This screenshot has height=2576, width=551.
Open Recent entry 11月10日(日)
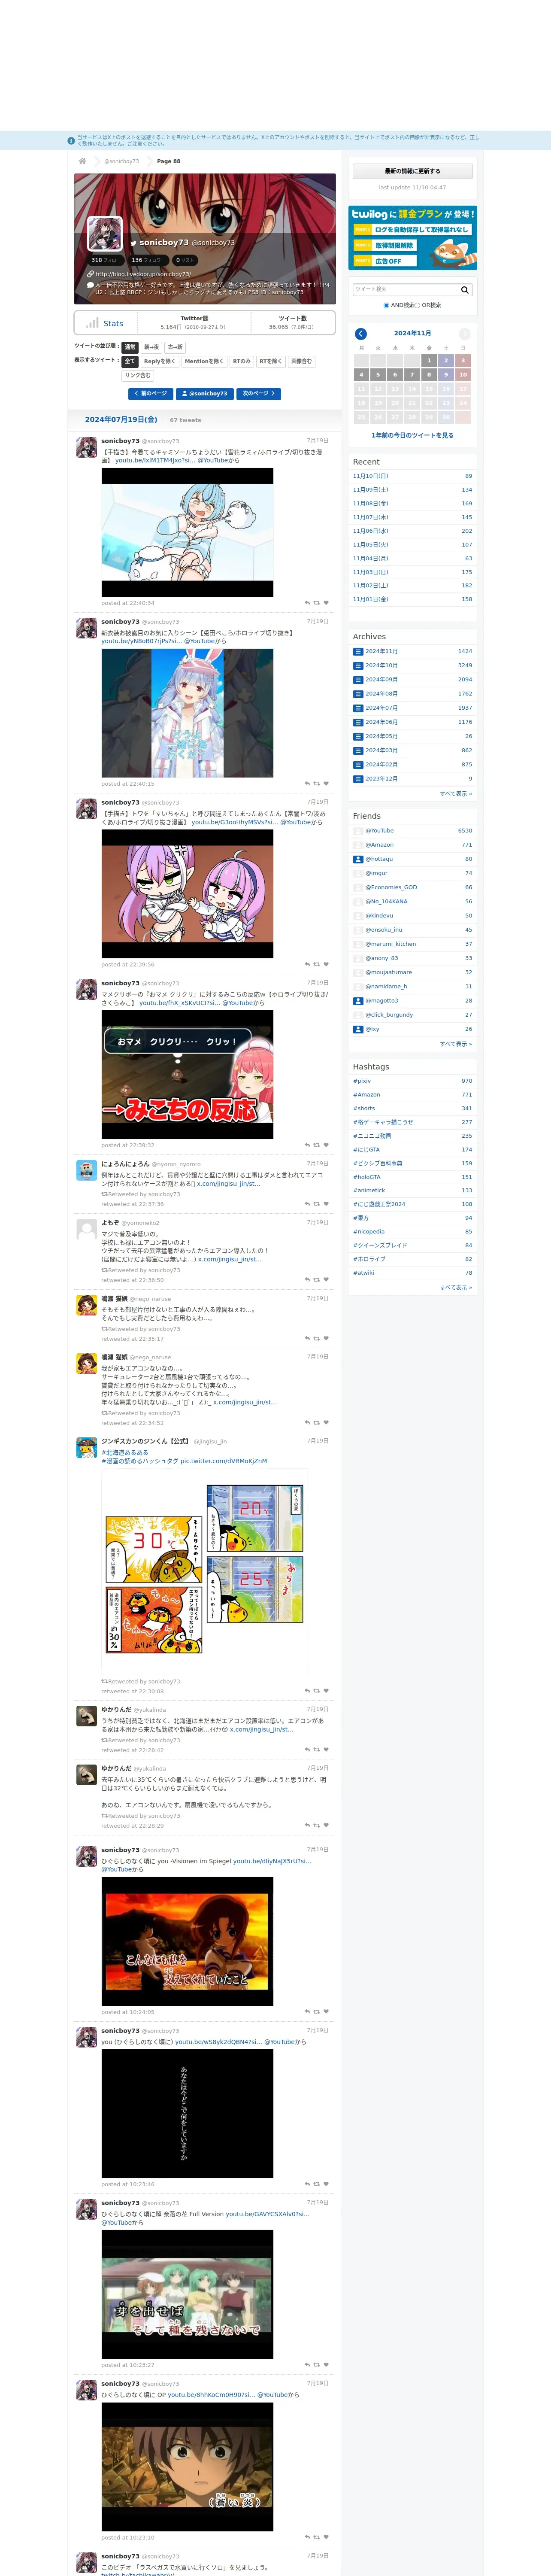pos(371,476)
